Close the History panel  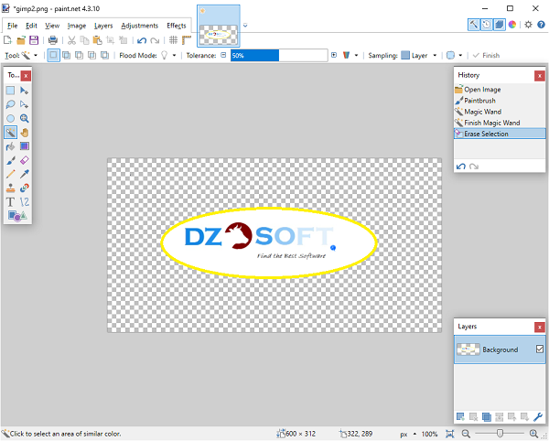click(x=540, y=76)
